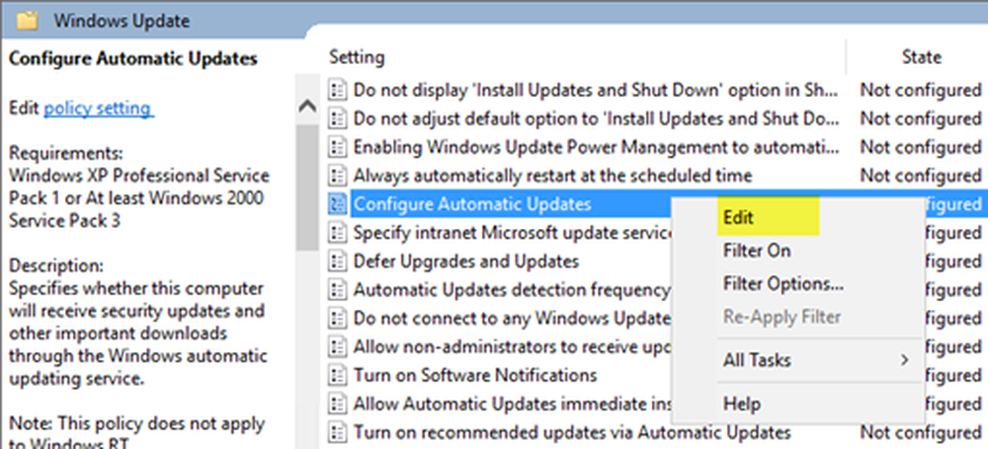Choose Edit from the context menu
Image resolution: width=988 pixels, height=449 pixels.
pos(738,217)
